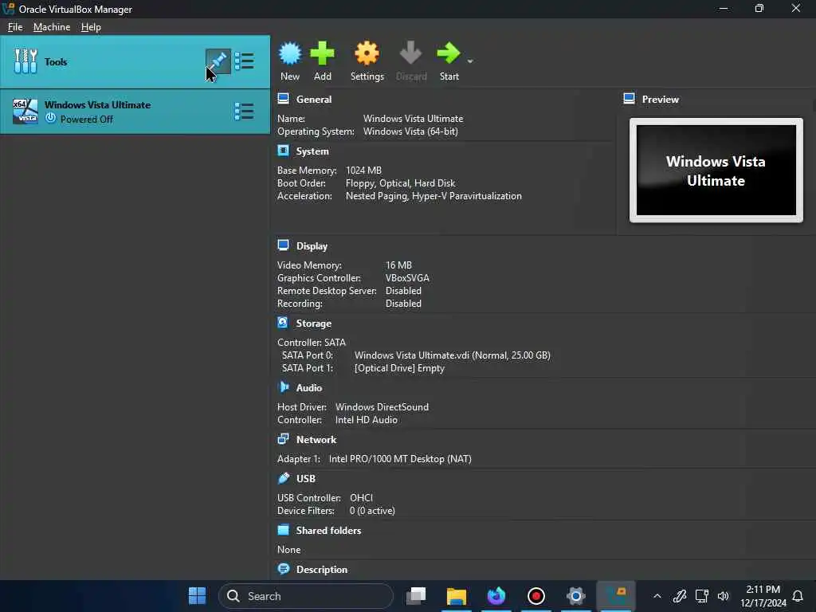Click Host Driver value 'Windows DirectSound'
This screenshot has height=612, width=816.
[x=382, y=407]
